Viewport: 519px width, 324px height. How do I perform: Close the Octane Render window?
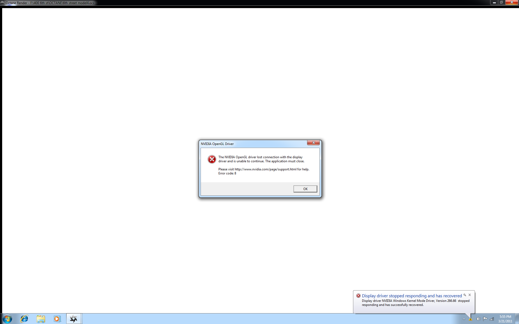(x=512, y=2)
